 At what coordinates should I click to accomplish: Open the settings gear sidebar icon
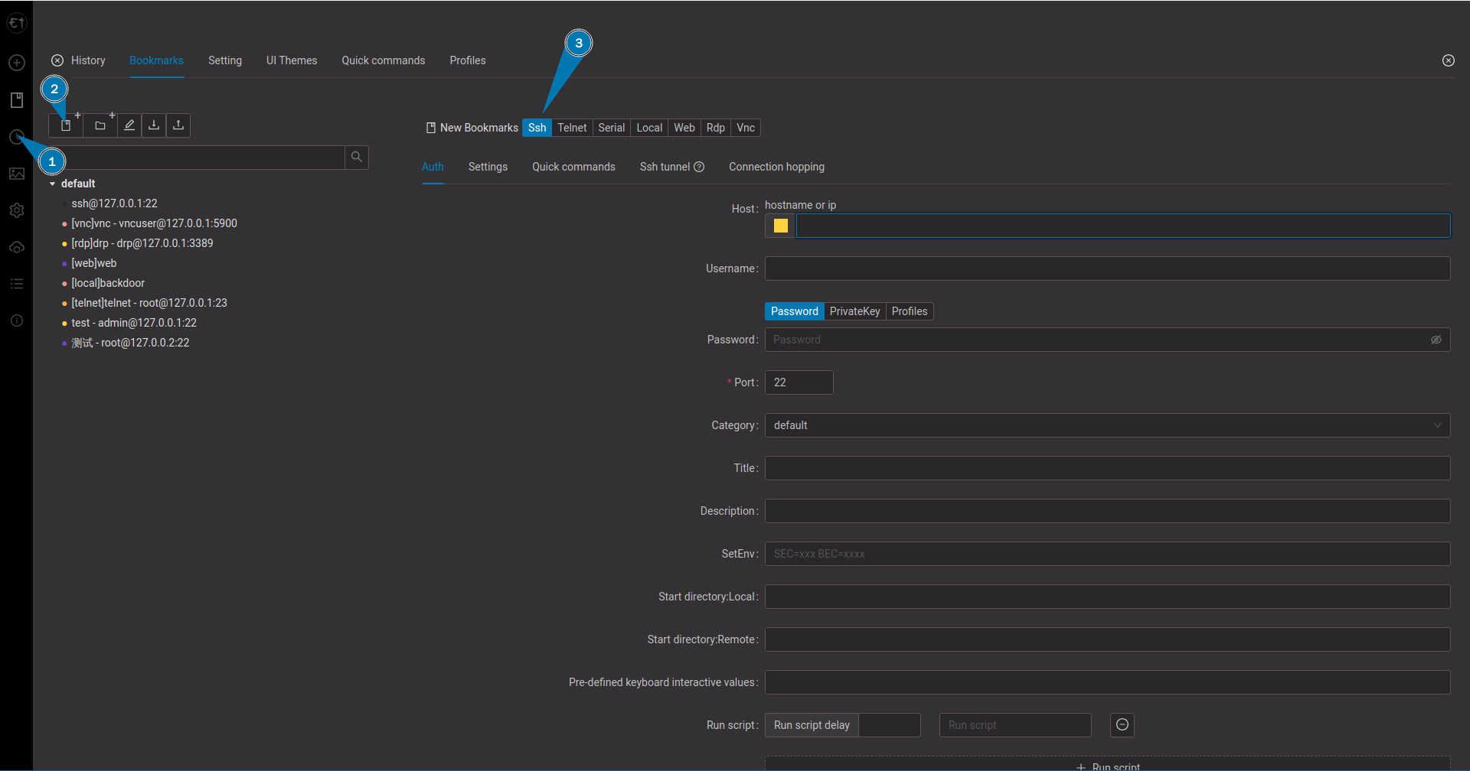(17, 210)
